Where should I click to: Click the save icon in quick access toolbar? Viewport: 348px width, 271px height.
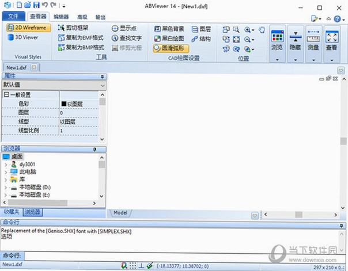[x=36, y=5]
